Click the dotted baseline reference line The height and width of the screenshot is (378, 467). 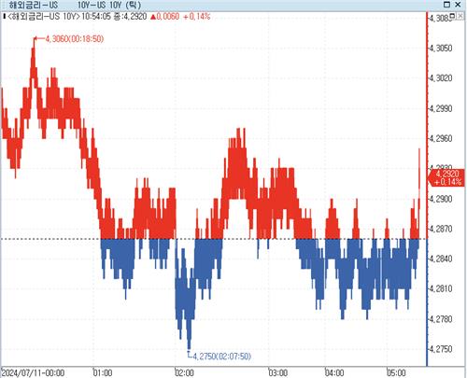[x=214, y=239]
